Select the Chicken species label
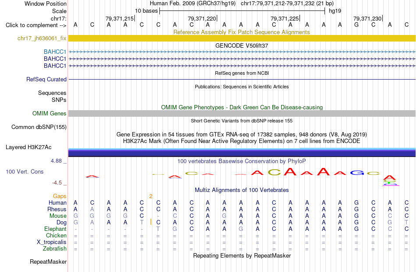 coord(56,236)
